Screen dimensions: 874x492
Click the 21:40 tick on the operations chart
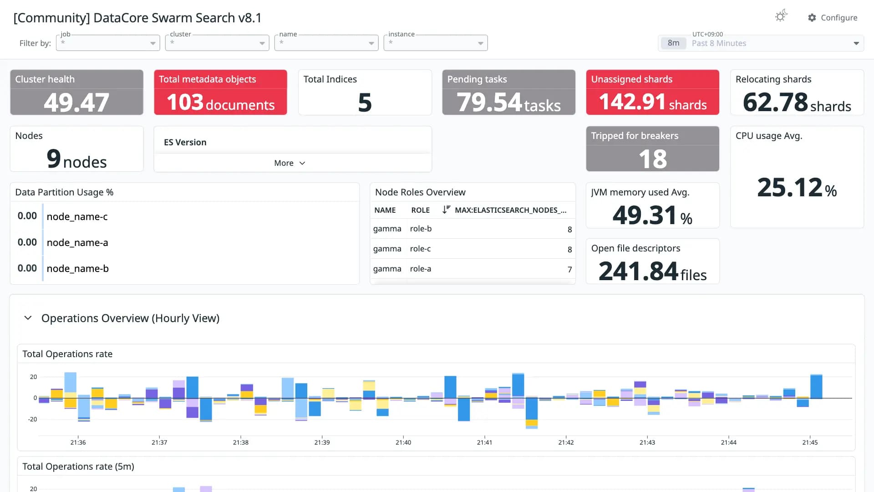[x=403, y=442]
